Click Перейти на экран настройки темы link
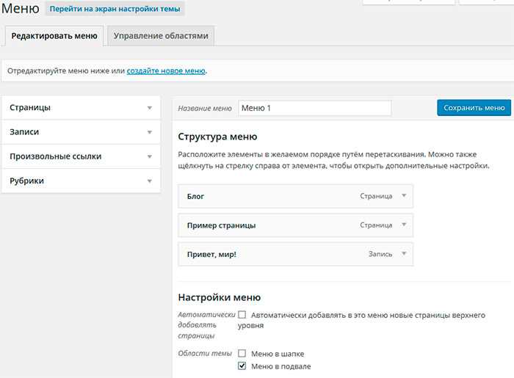Image resolution: width=514 pixels, height=378 pixels. tap(115, 9)
